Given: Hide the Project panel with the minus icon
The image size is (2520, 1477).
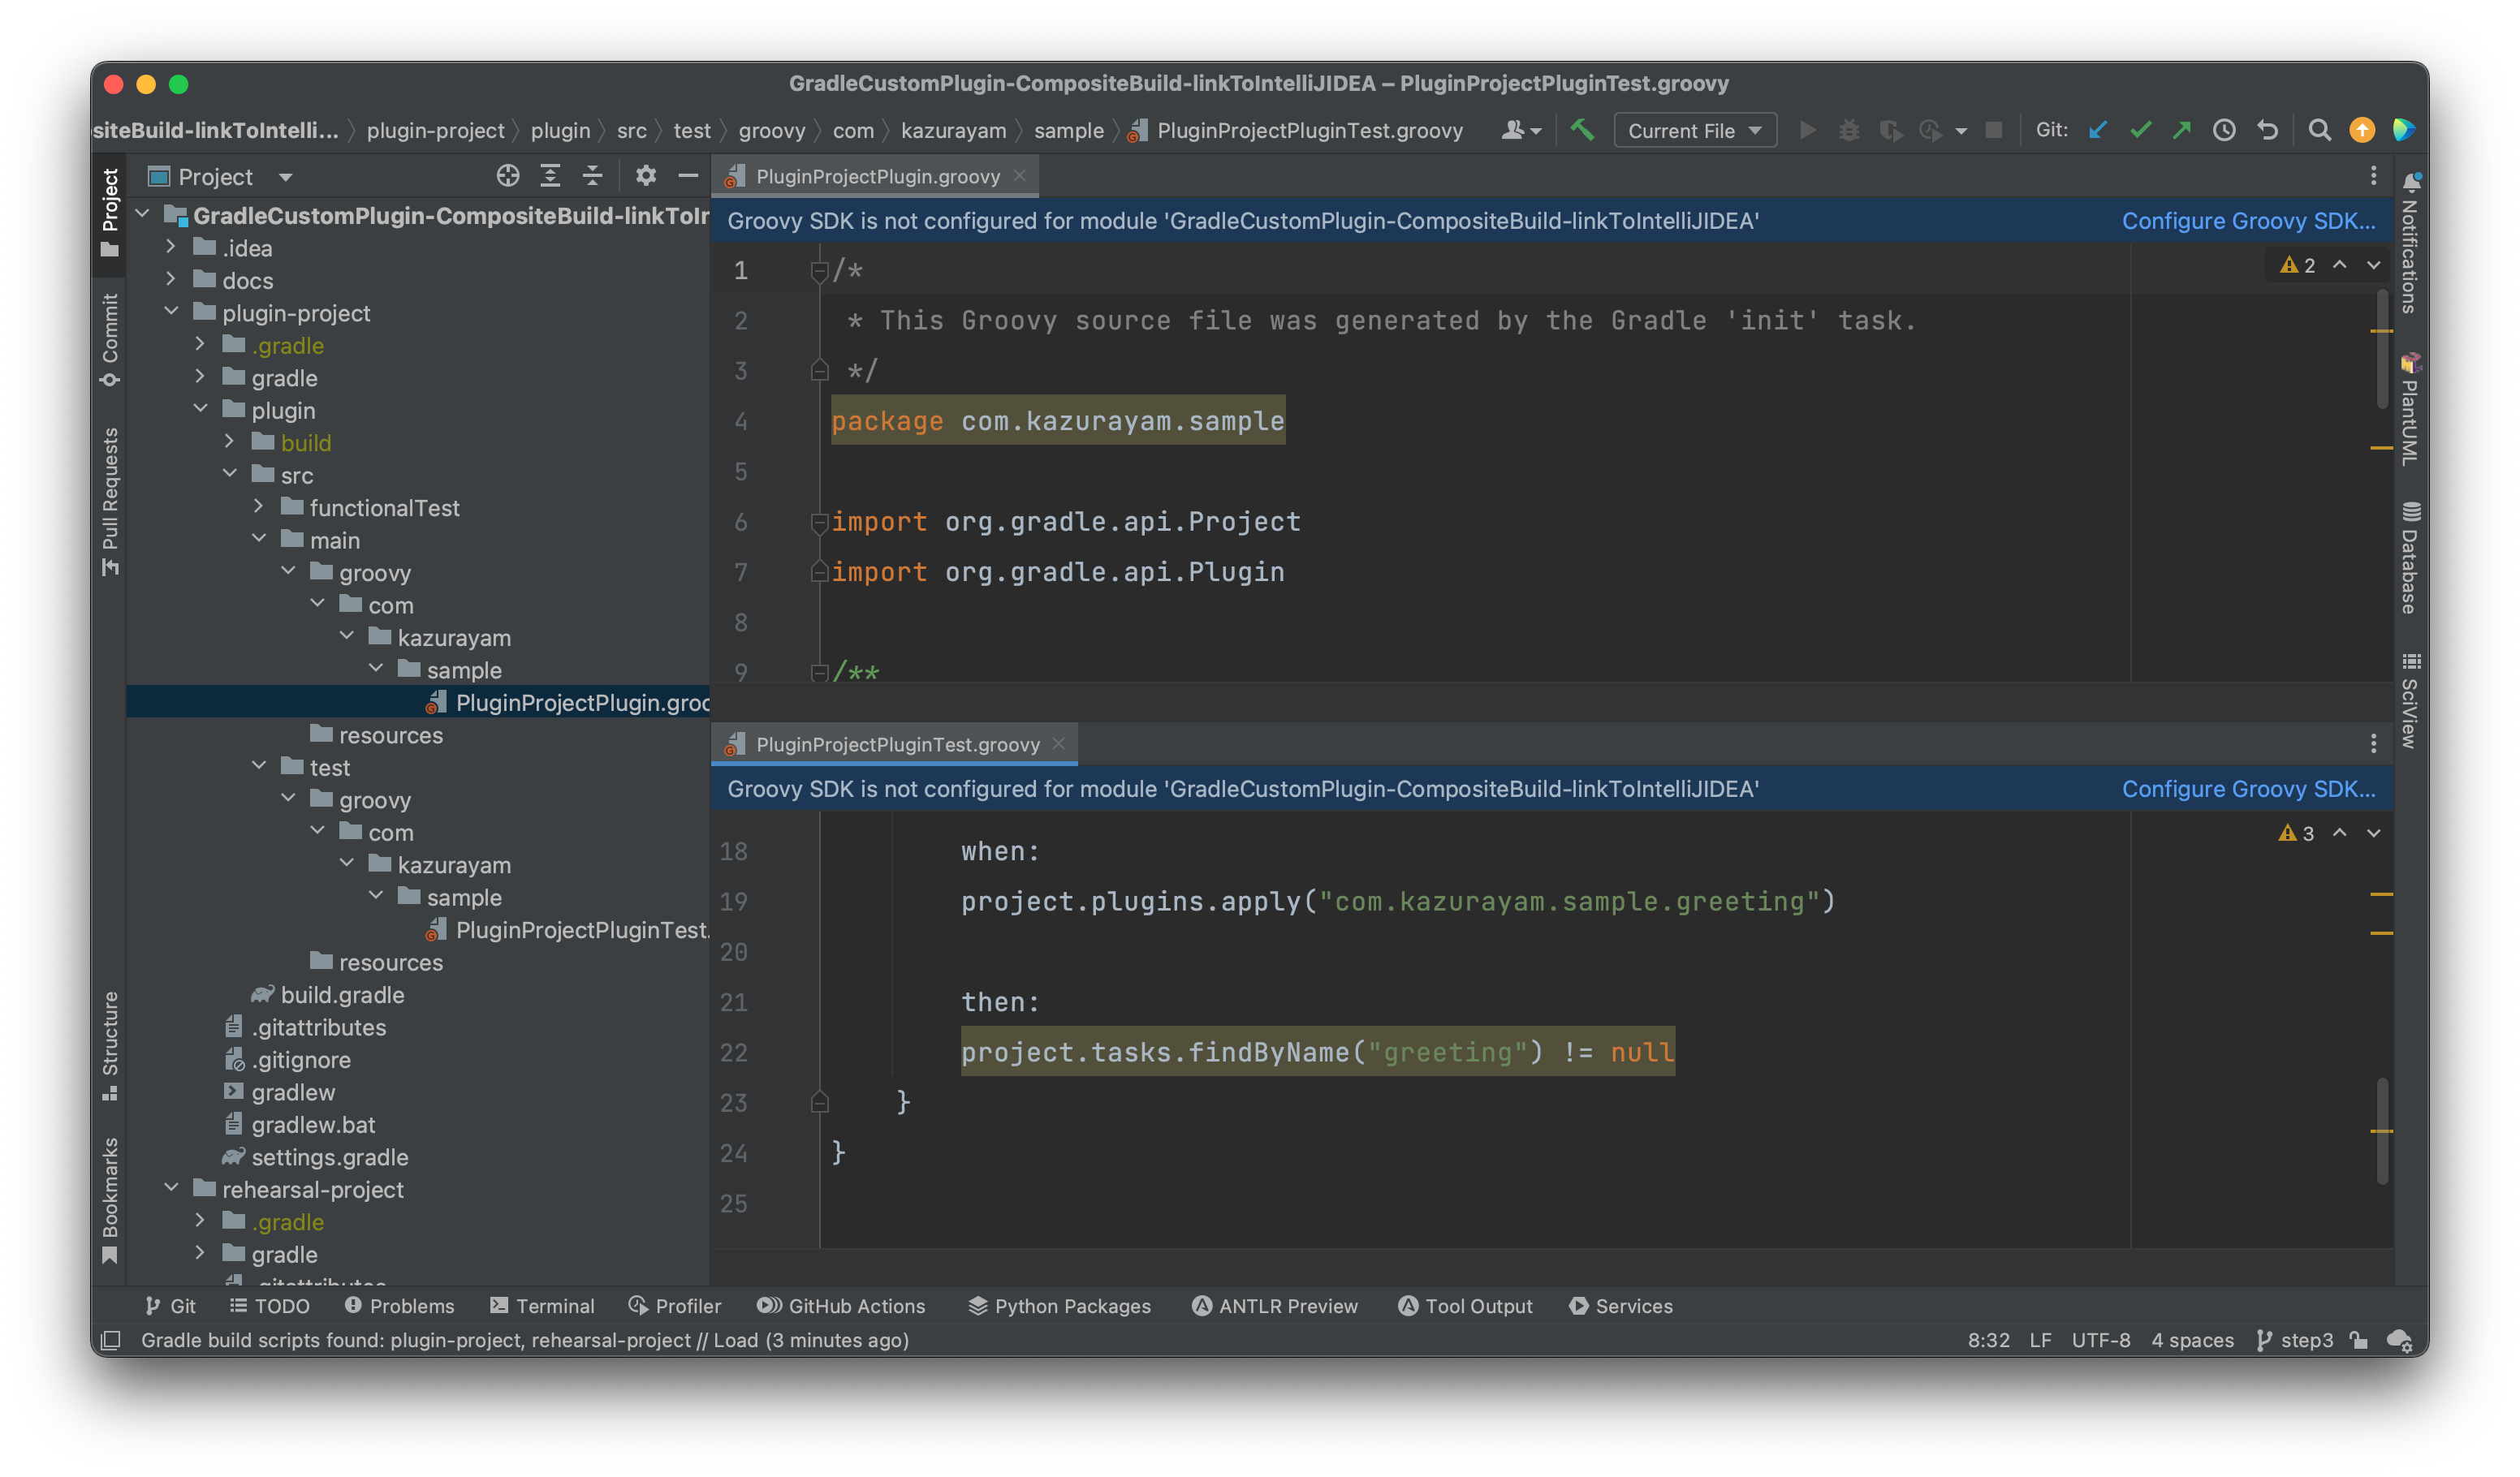Looking at the screenshot, I should [688, 176].
